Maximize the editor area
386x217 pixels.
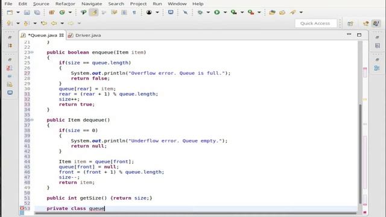[359, 35]
